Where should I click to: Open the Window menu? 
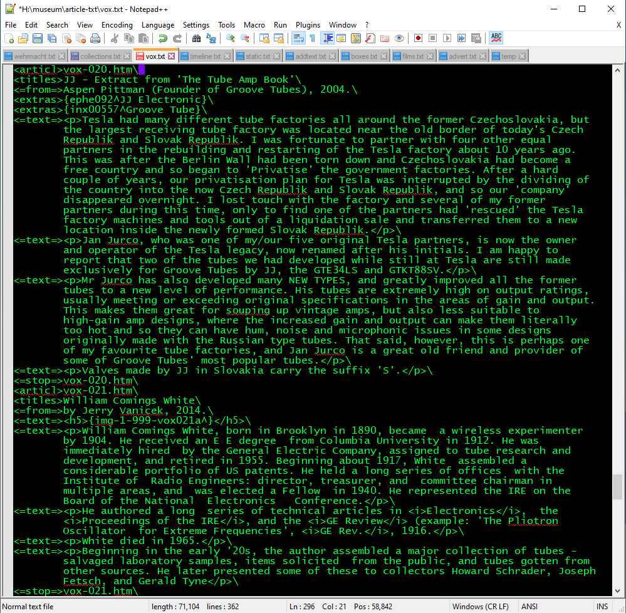click(x=343, y=25)
